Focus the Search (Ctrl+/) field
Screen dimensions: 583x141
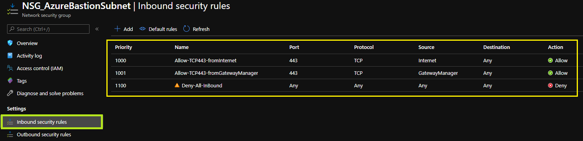[x=48, y=29]
